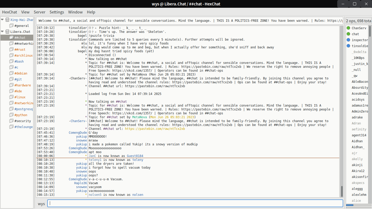The width and height of the screenshot is (372, 209).
Task: Click the green op icon beside ChanServ
Action: 348,28
